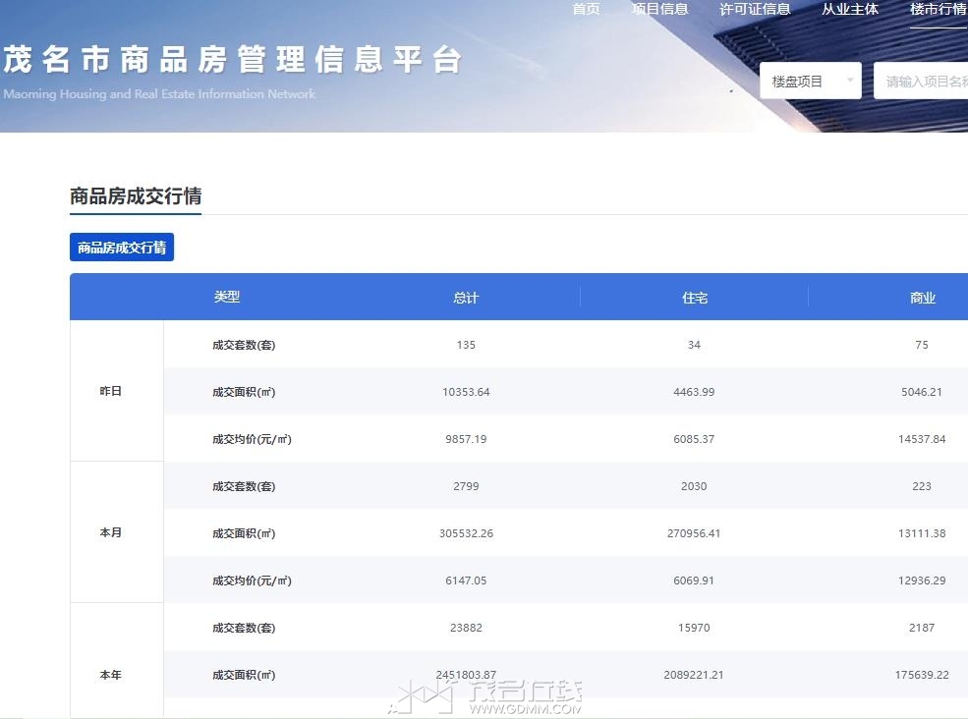Click the 总计 column header
The image size is (968, 719).
(x=466, y=298)
